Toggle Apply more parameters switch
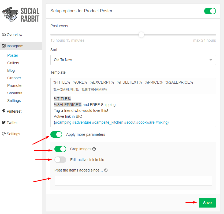 [x=56, y=134]
